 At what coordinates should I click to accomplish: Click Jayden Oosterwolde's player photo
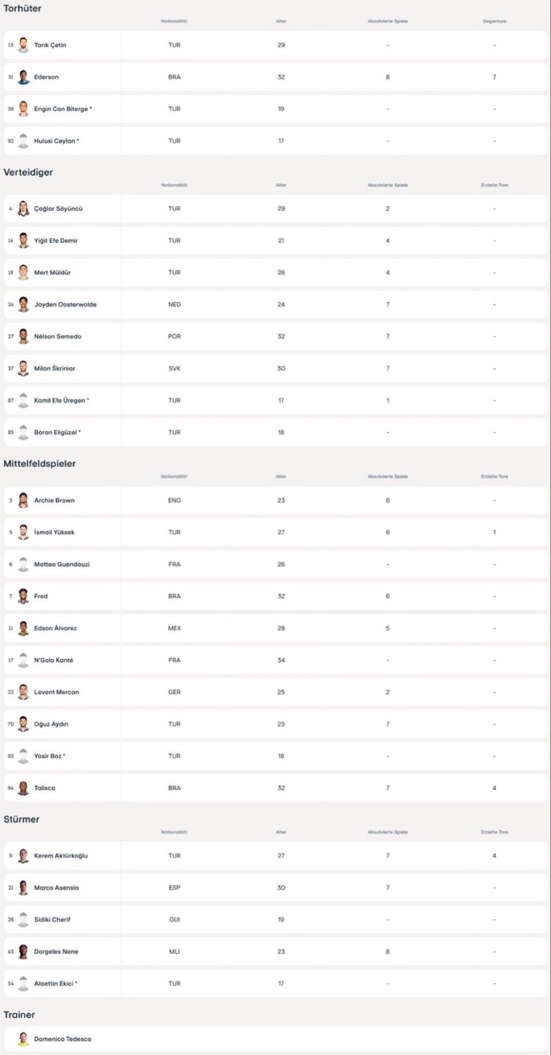pyautogui.click(x=23, y=305)
